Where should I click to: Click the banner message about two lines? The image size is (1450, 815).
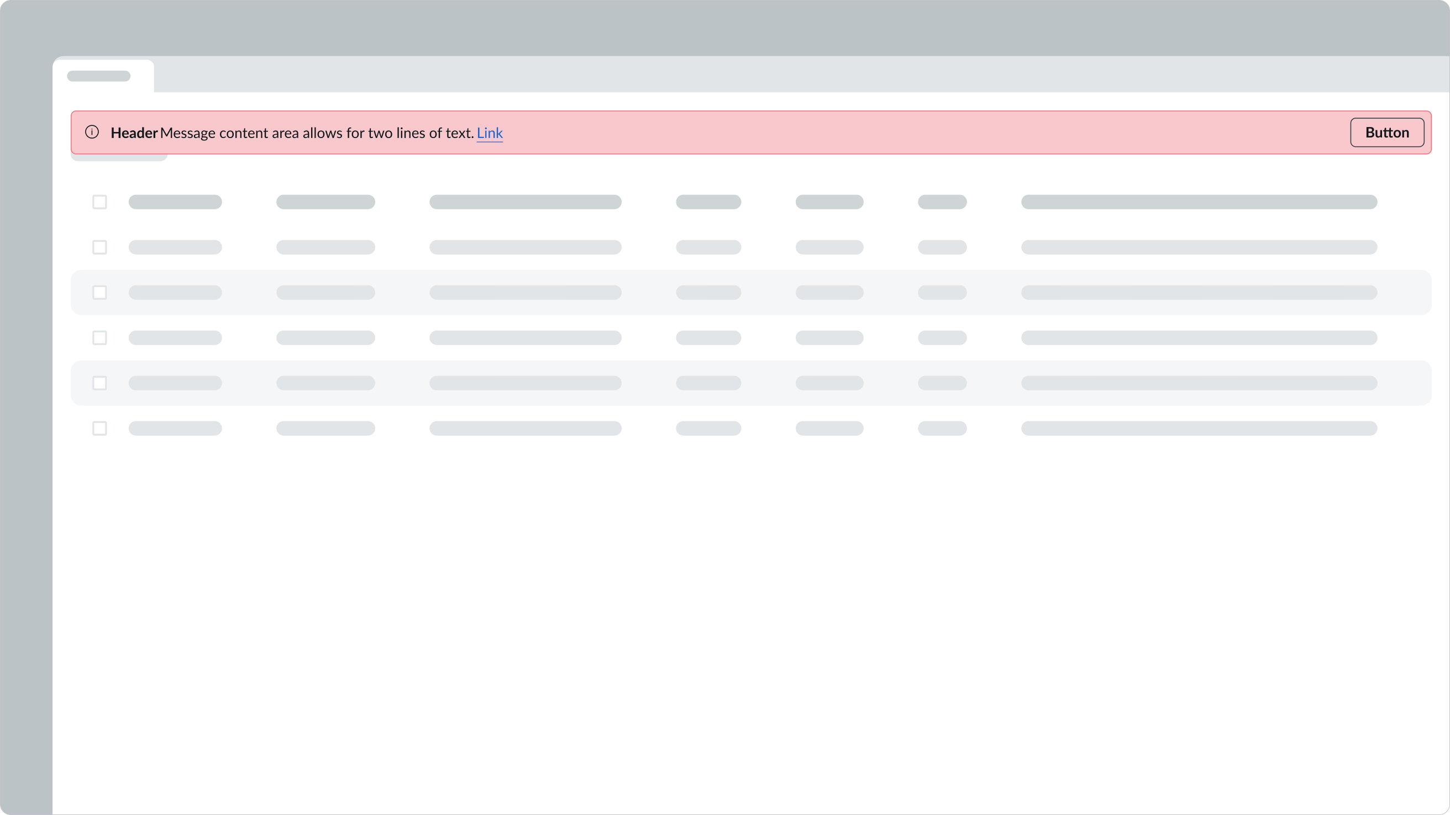[316, 133]
